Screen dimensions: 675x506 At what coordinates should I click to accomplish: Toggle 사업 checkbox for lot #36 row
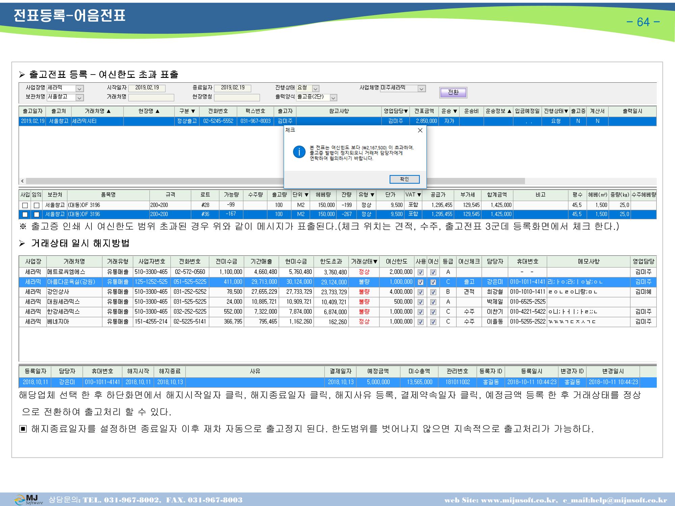(x=25, y=215)
